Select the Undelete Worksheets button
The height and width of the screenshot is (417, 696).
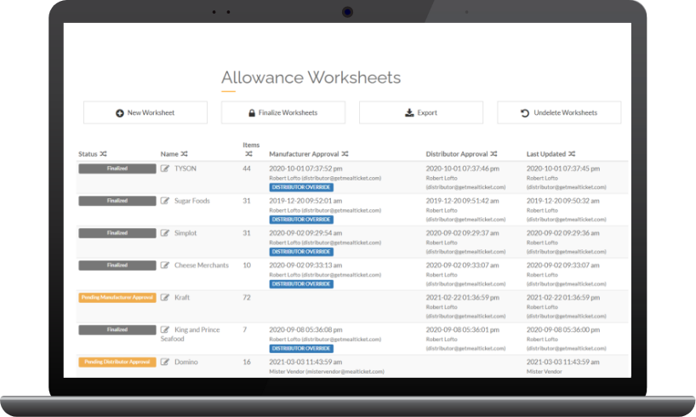point(559,112)
